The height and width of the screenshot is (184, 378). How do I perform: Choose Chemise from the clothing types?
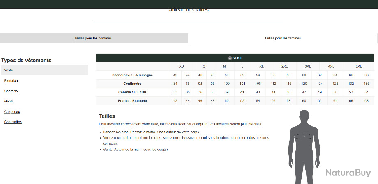tap(11, 91)
